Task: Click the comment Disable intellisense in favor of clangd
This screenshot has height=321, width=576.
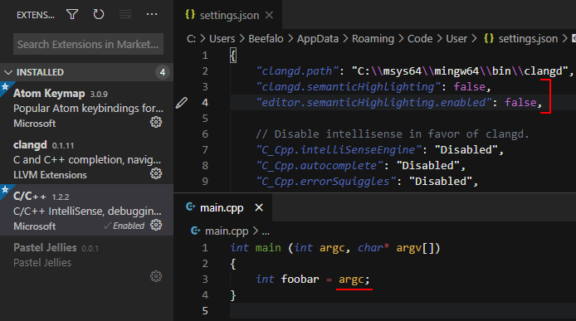Action: click(393, 134)
